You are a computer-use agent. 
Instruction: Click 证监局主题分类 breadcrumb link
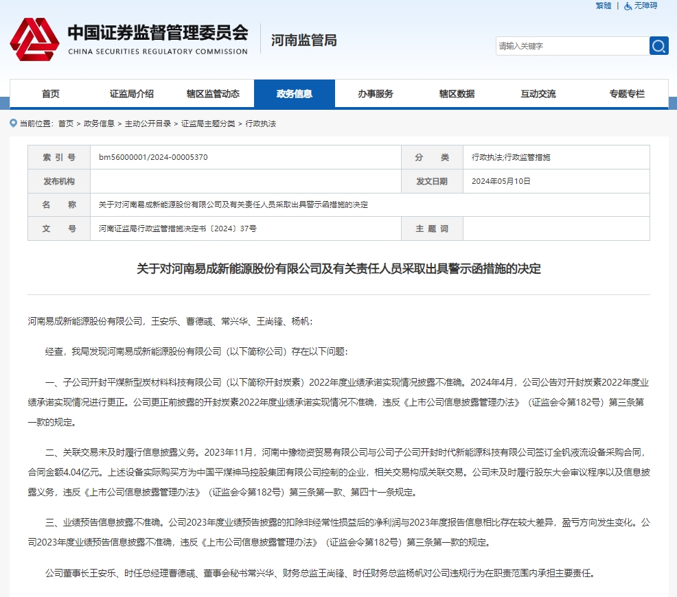(x=207, y=124)
